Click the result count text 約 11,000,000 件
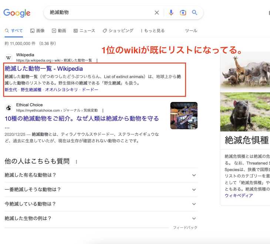Screen dimensions: 270x244 tap(20, 43)
